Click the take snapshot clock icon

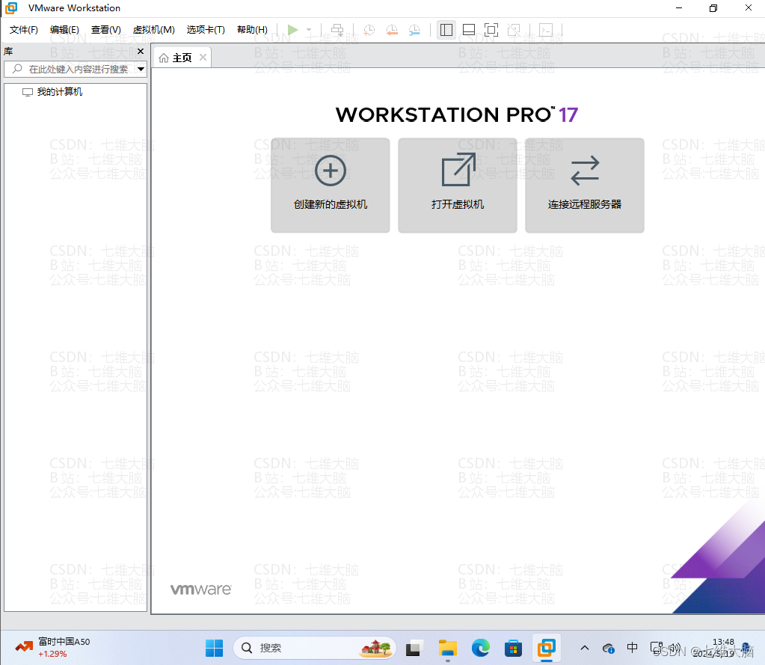pyautogui.click(x=369, y=30)
